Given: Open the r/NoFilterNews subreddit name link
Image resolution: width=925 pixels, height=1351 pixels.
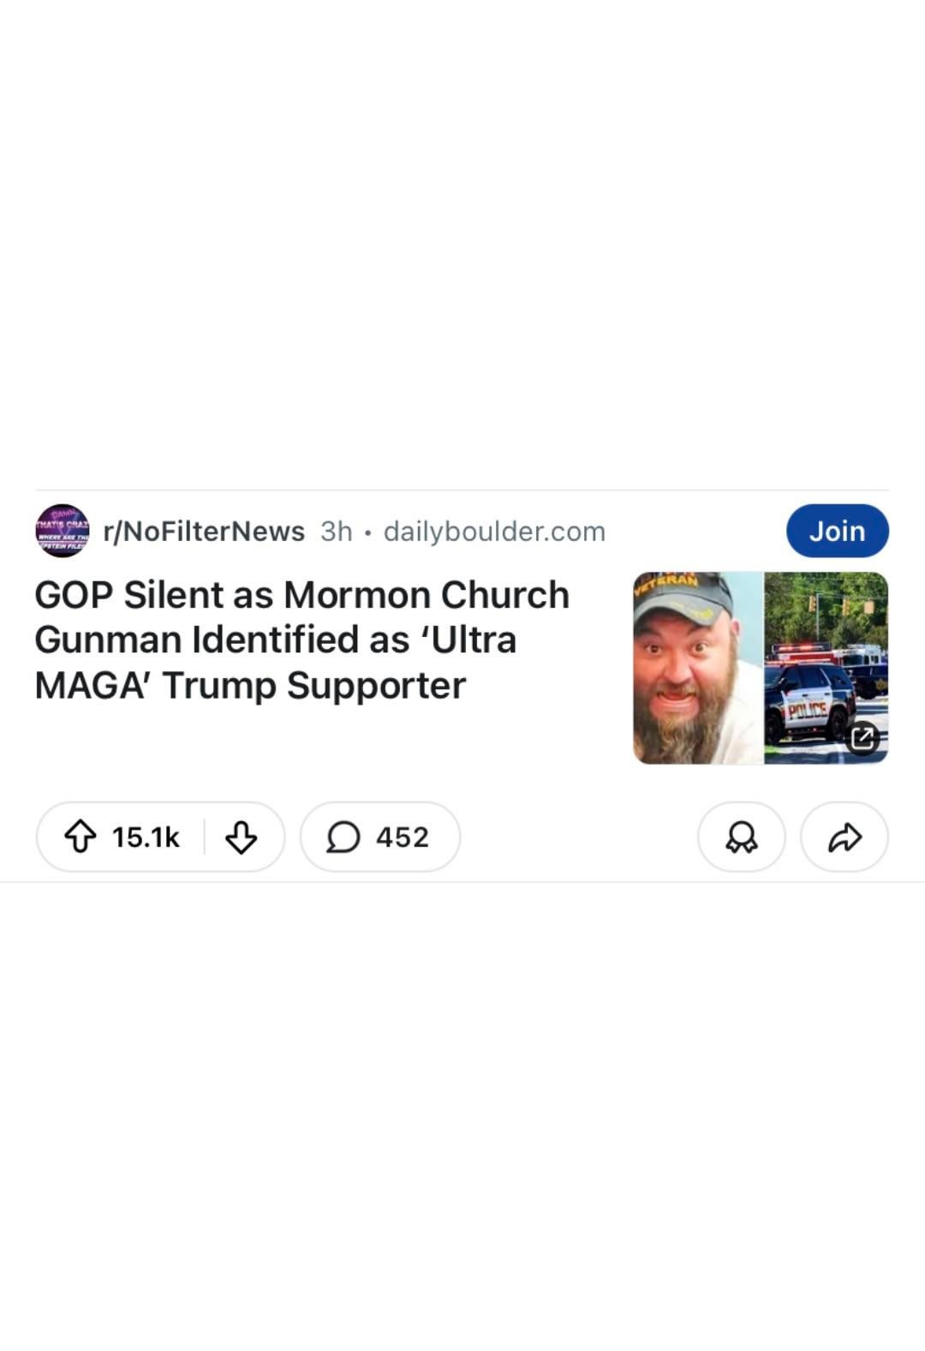Looking at the screenshot, I should point(204,531).
